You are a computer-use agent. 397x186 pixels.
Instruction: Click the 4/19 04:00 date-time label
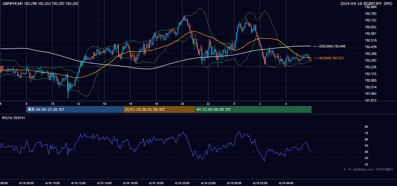tap(286, 183)
